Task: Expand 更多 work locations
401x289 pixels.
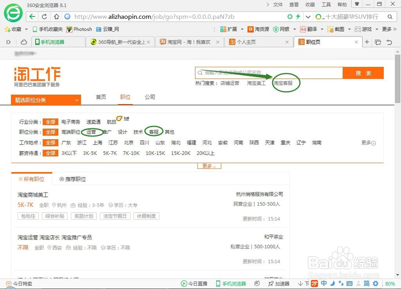Action: point(368,143)
